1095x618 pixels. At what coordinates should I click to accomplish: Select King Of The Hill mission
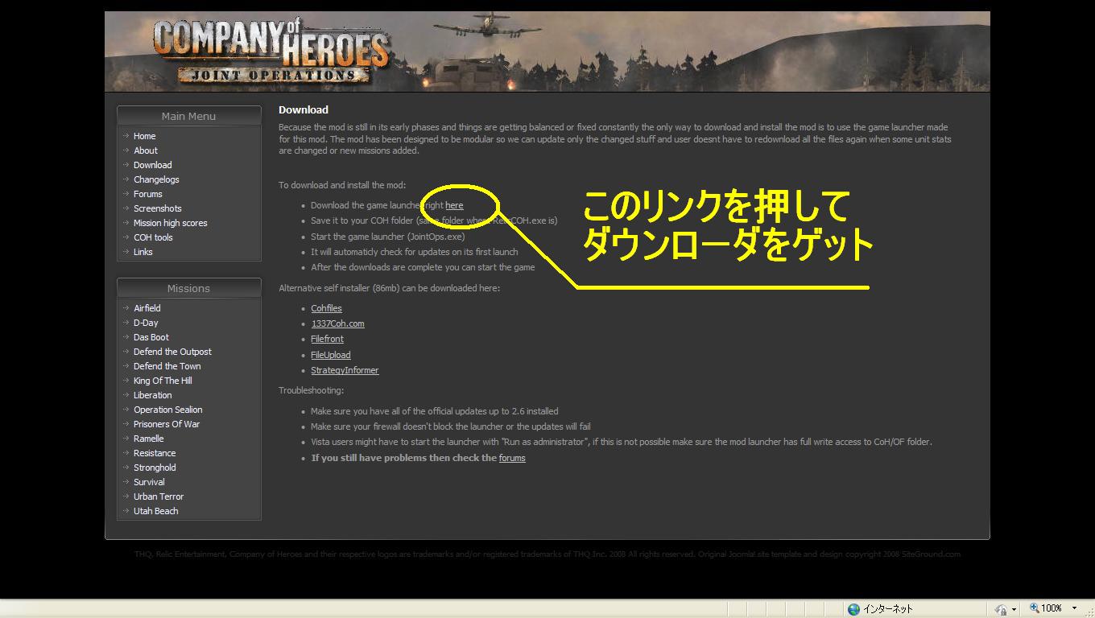(x=163, y=381)
